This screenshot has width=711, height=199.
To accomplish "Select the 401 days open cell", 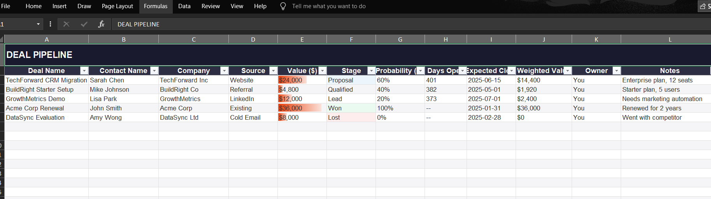I will click(x=446, y=80).
